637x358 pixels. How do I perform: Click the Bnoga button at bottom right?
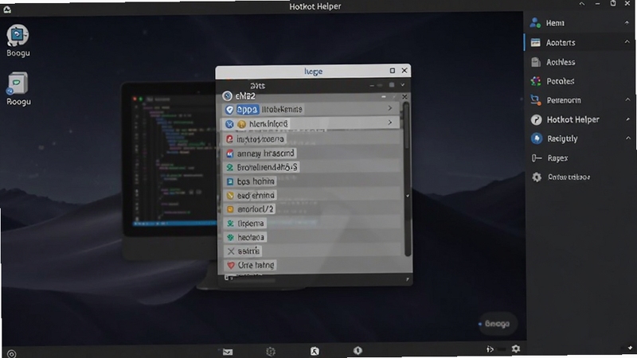(497, 324)
